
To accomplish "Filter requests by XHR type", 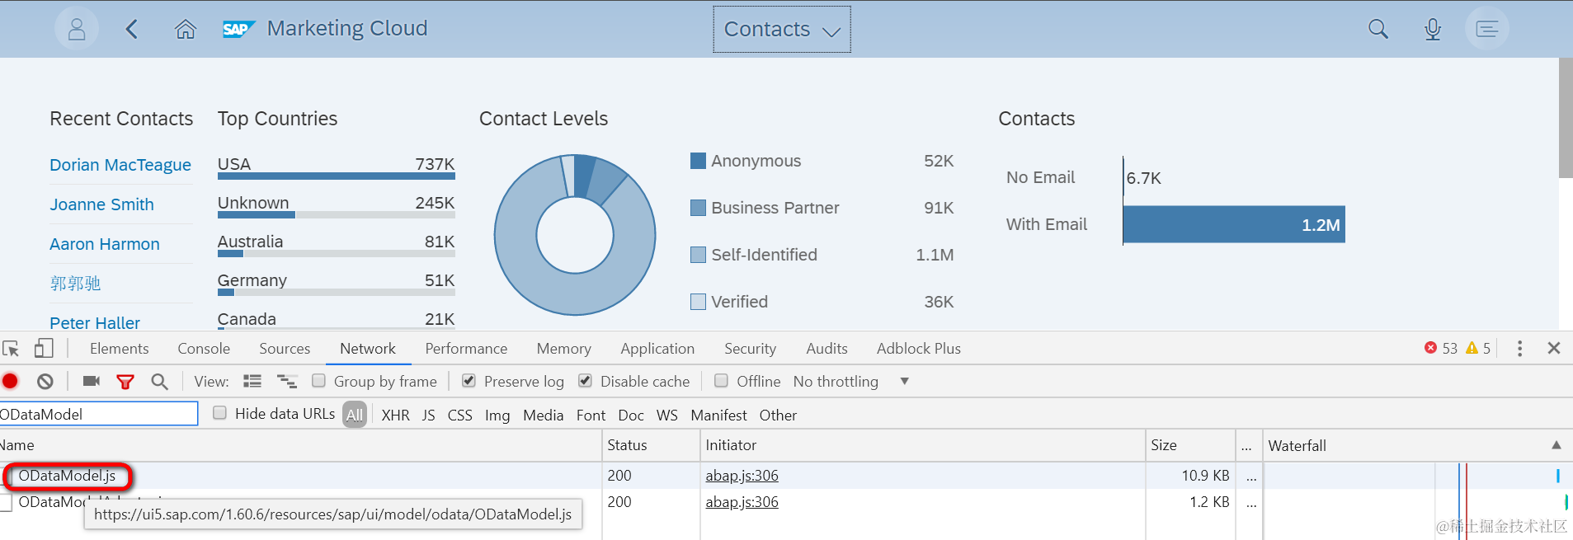I will tap(395, 416).
